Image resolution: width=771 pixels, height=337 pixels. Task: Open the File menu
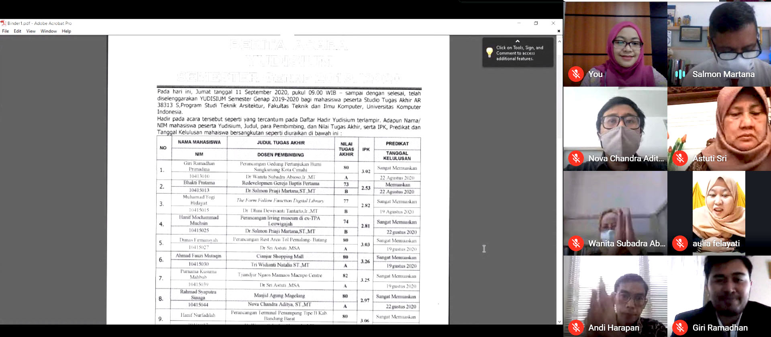tap(6, 31)
